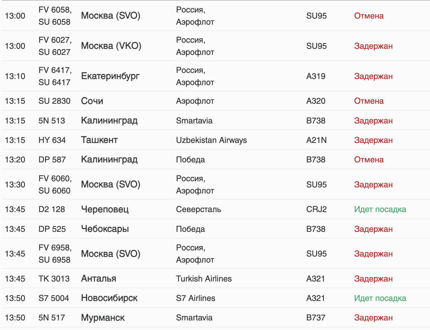Select the Uzbekistan Airways airline cell

pos(211,140)
